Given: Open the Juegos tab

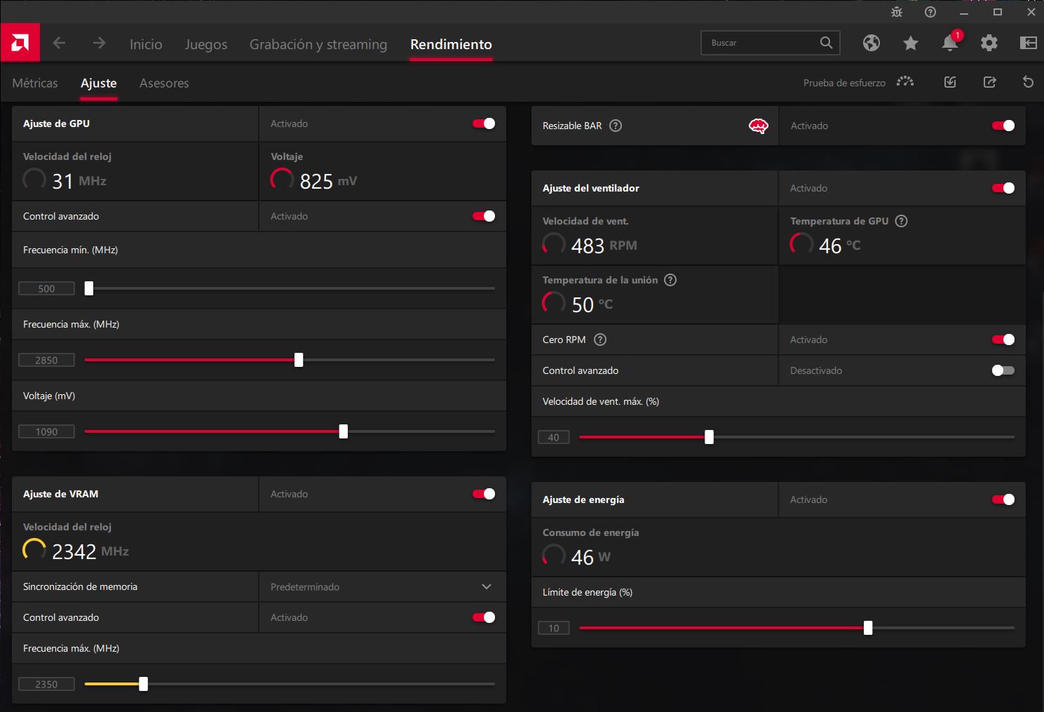Looking at the screenshot, I should pyautogui.click(x=205, y=44).
